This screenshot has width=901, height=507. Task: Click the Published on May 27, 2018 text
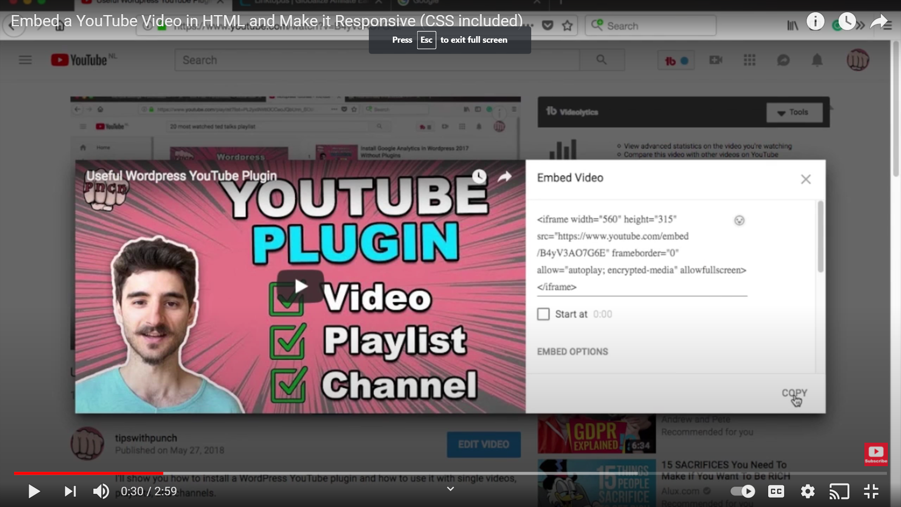tap(170, 450)
